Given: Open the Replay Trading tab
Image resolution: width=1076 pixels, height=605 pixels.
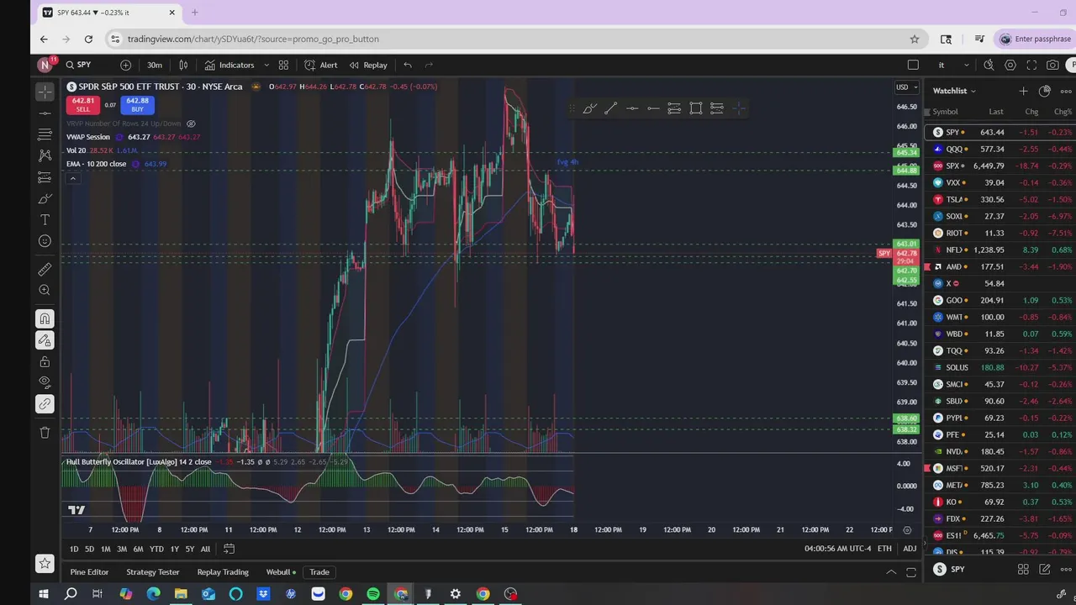Looking at the screenshot, I should pos(223,572).
